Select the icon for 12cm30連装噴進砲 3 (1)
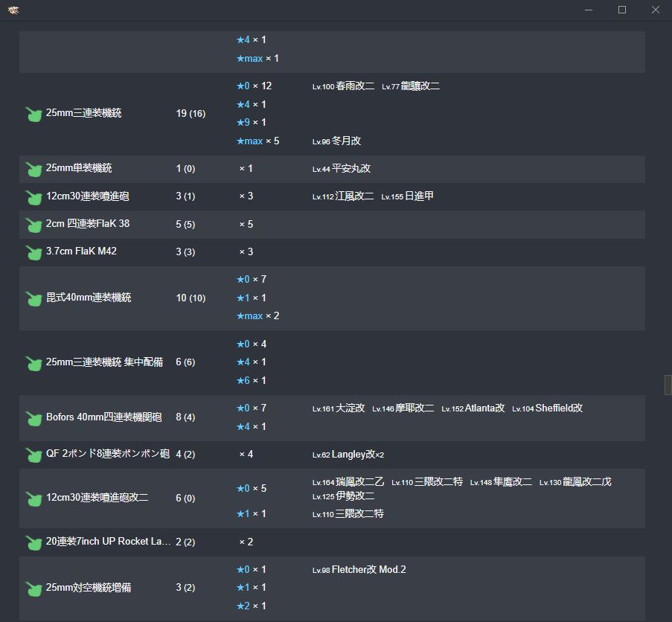This screenshot has width=672, height=622. click(33, 197)
